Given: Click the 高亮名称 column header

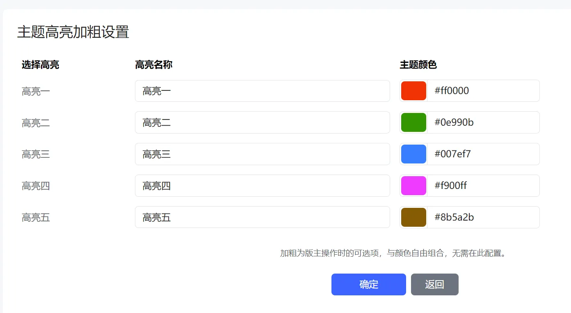Looking at the screenshot, I should [154, 64].
